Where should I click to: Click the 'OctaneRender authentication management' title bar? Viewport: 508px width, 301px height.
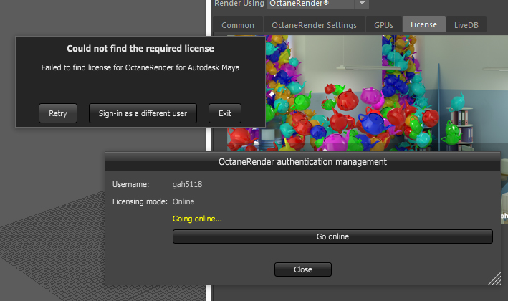pyautogui.click(x=302, y=162)
